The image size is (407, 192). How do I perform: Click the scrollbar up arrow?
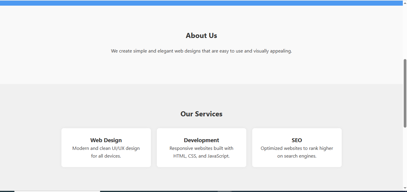point(405,3)
